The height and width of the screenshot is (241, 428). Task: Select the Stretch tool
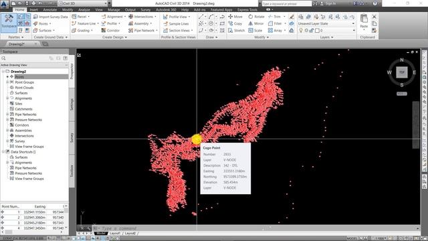tap(236, 30)
